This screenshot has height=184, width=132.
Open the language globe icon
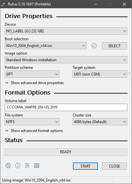[8, 166]
